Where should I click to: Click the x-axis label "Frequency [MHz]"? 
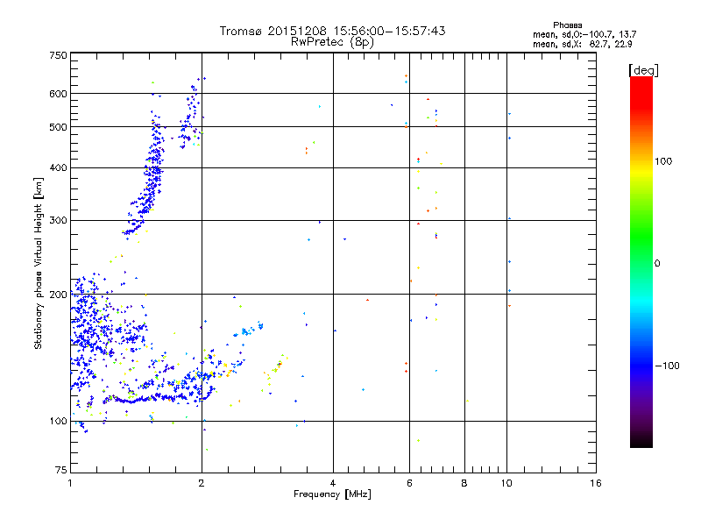[x=332, y=494]
